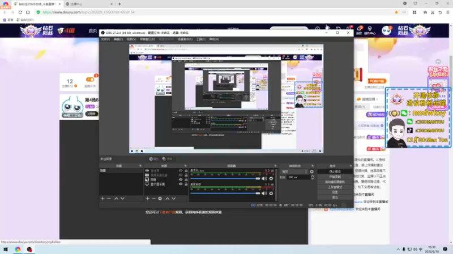The image size is (453, 254).
Task: Move the scene down with the Scenes panel arrow
Action: (122, 199)
